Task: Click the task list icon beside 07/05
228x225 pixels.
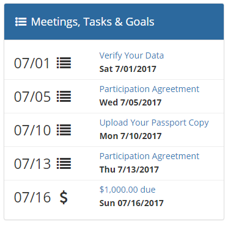Action: [x=64, y=96]
